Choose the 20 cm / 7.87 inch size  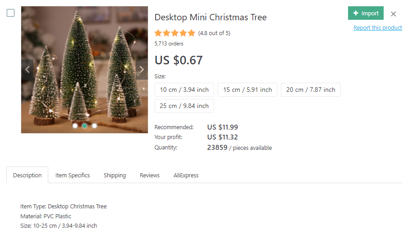311,90
